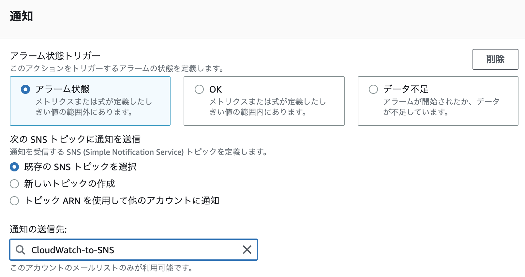Click 次の SNS トピックに通知を送信 text
The width and height of the screenshot is (525, 277).
76,139
